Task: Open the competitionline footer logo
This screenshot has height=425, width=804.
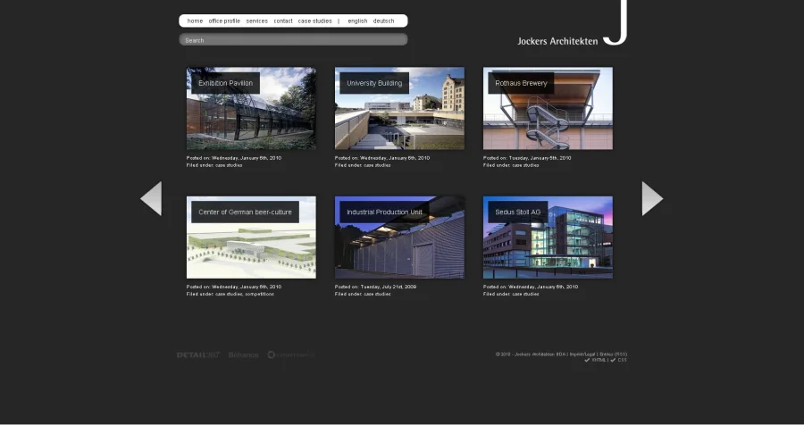Action: point(291,354)
